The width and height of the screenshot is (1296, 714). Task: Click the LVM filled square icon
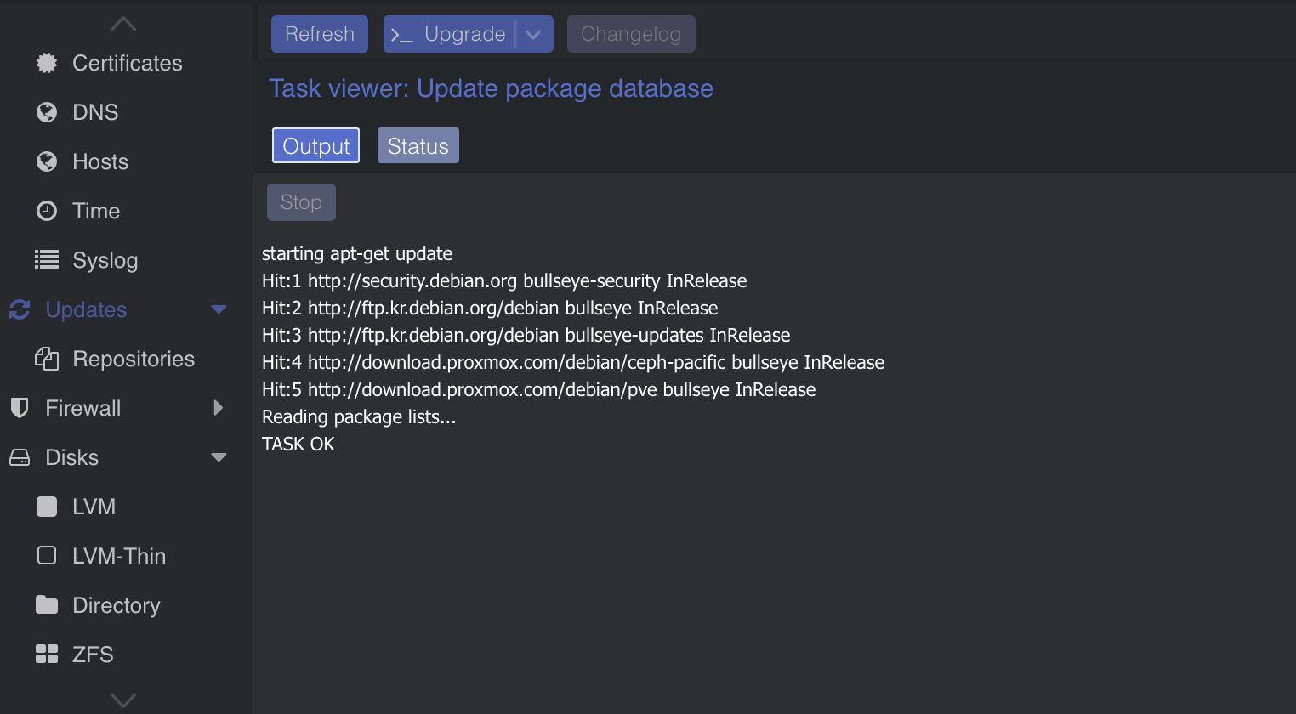pos(47,507)
